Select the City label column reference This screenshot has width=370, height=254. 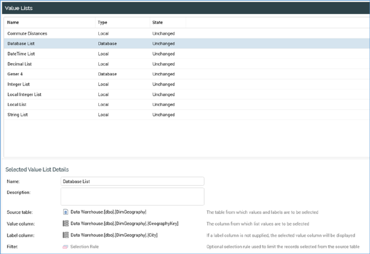pyautogui.click(x=114, y=235)
